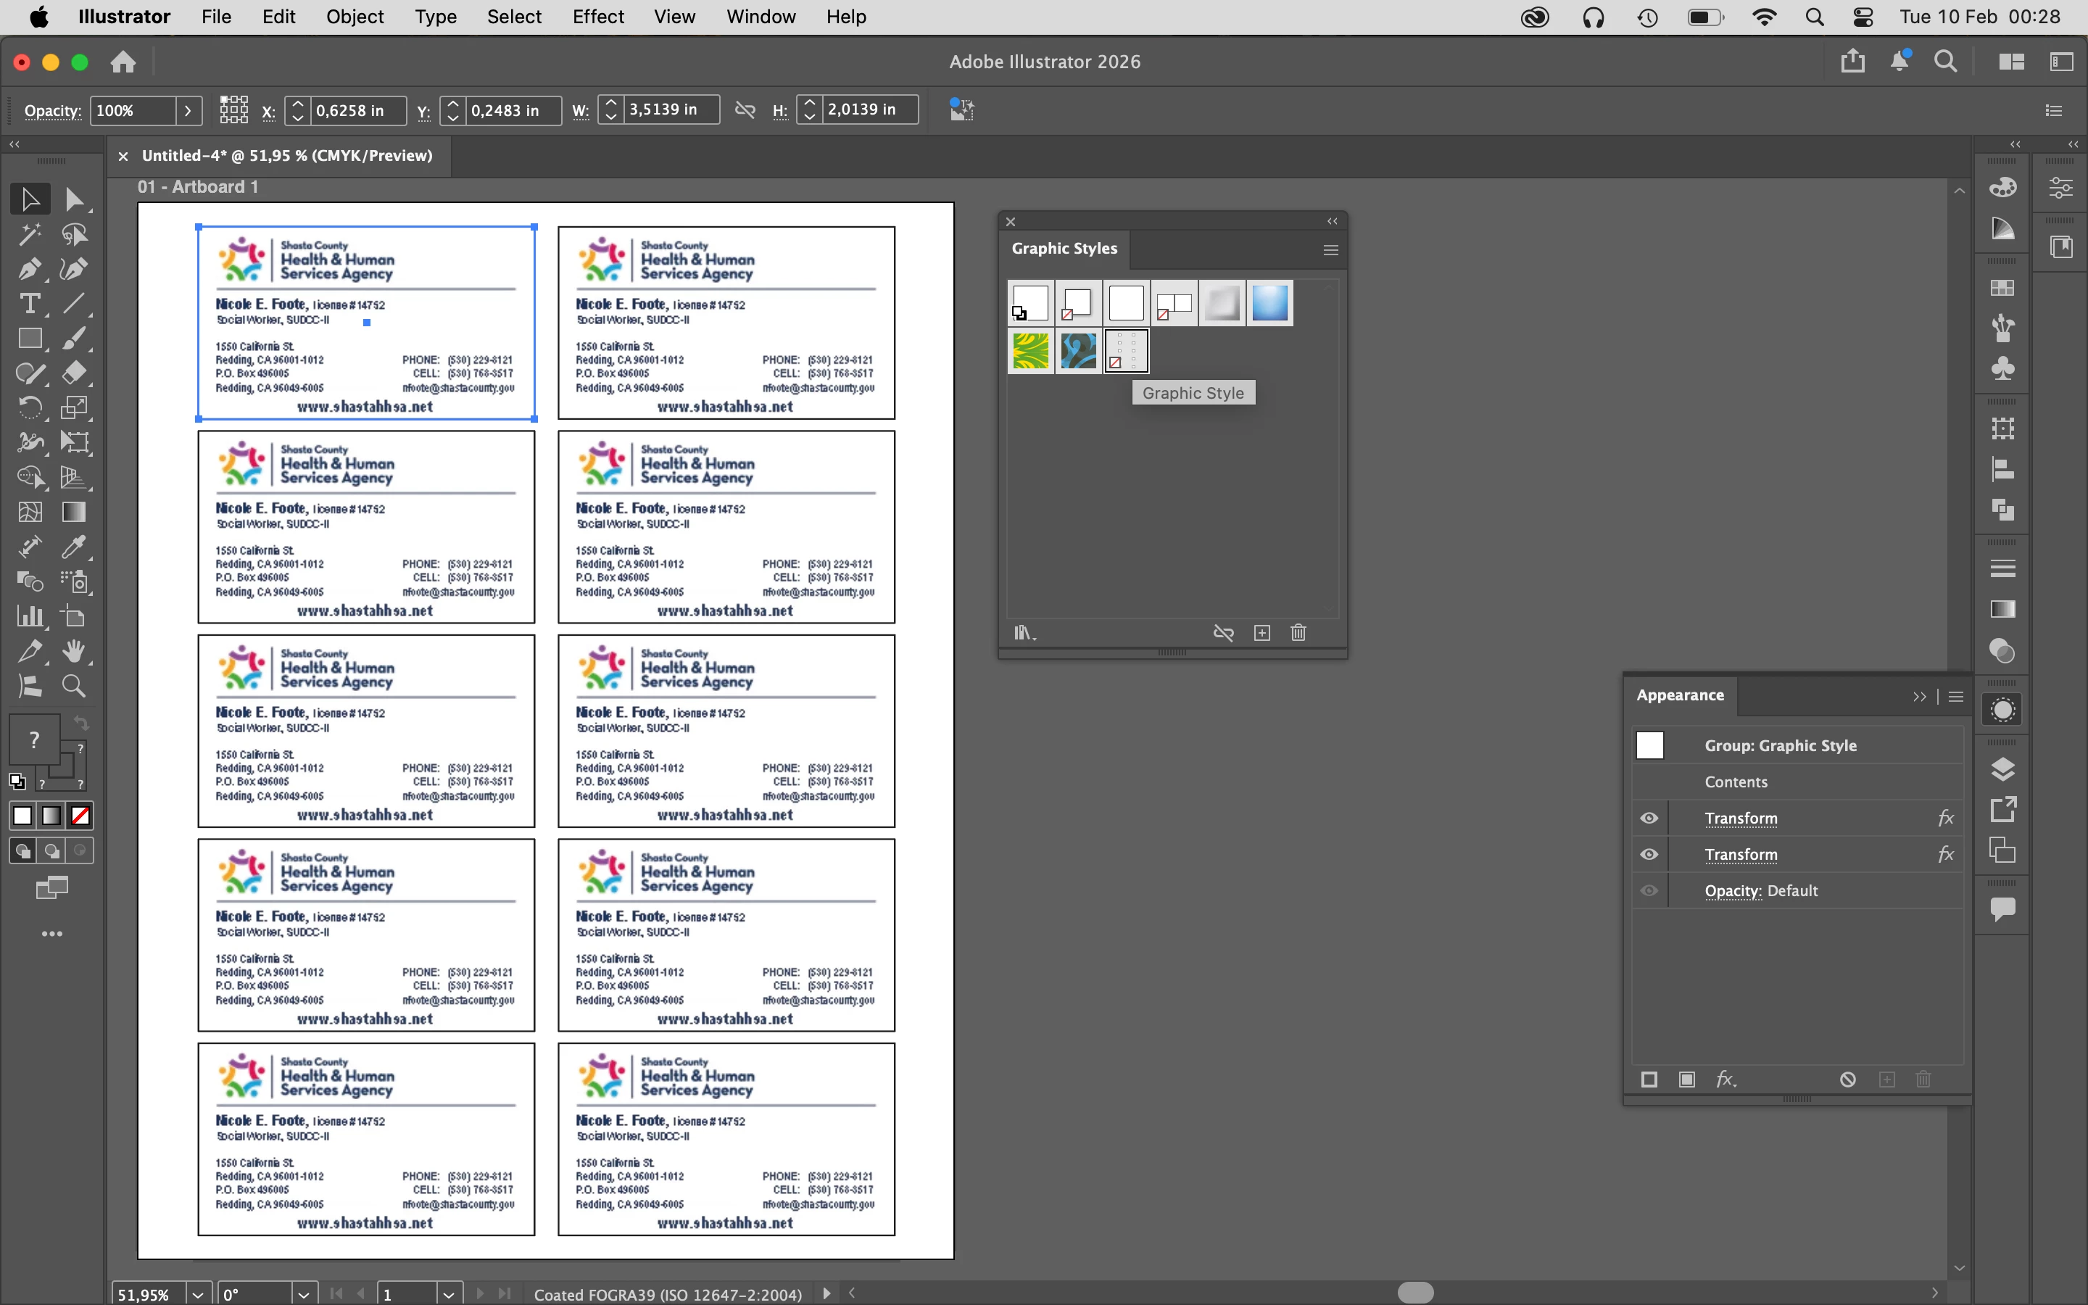Delete graphic style with trash icon
Image resolution: width=2088 pixels, height=1305 pixels.
(1298, 634)
